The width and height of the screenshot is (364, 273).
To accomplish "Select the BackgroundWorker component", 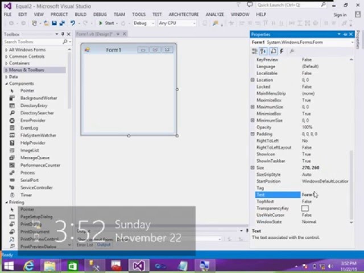I will coord(39,98).
